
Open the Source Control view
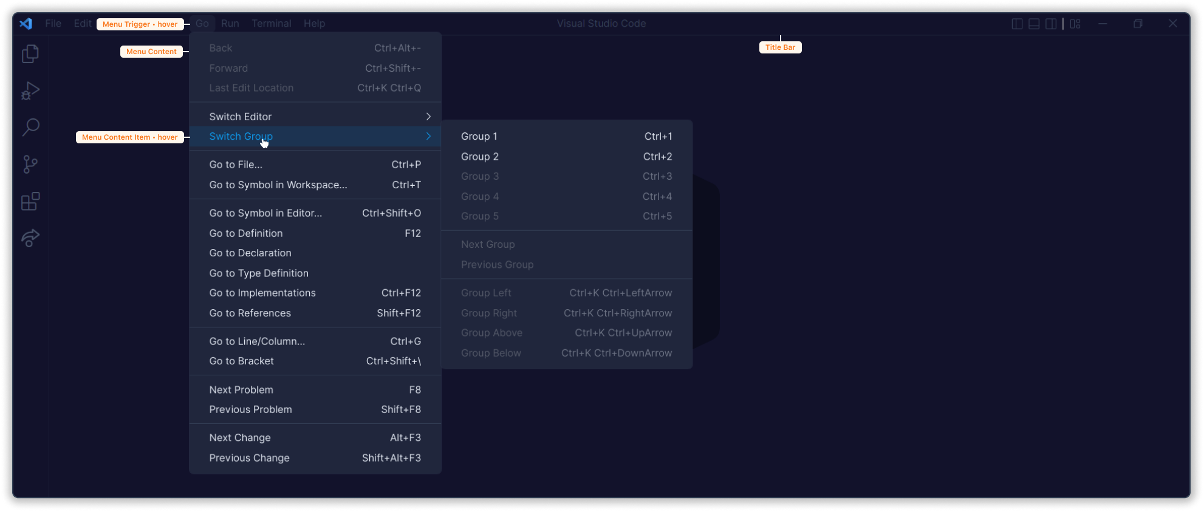[x=30, y=164]
